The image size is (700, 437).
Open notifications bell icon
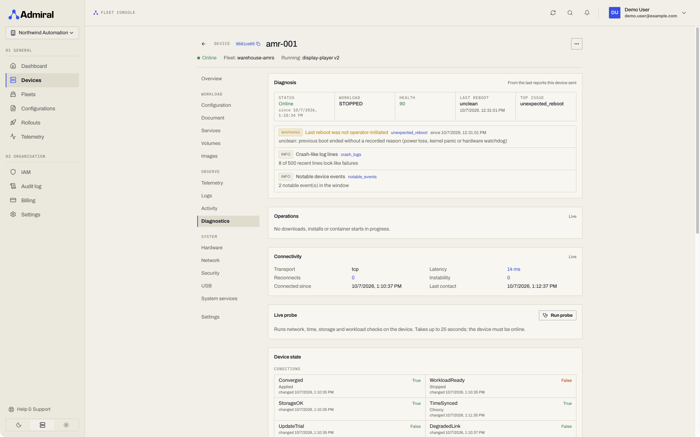[x=587, y=13]
